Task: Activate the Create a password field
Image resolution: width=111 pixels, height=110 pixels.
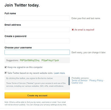Action: click(37, 41)
